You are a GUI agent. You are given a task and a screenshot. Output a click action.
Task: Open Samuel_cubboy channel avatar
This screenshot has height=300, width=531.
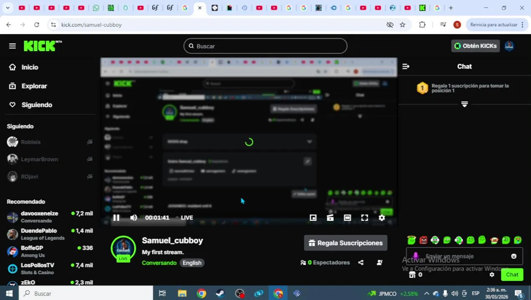pos(123,248)
